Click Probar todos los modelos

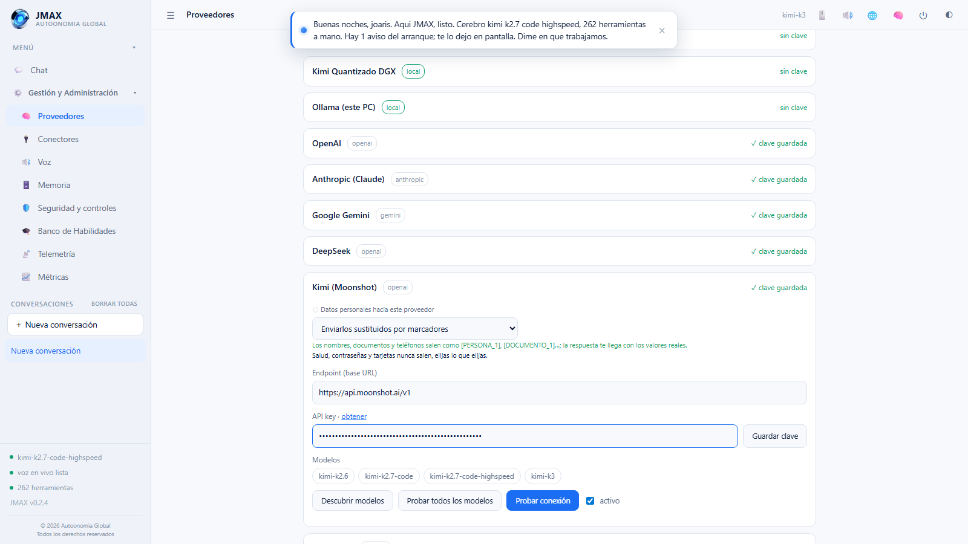tap(450, 500)
